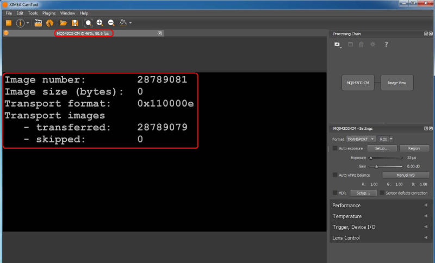Screen dimensions: 435x263
Task: Open the Plugins menu
Action: coord(49,12)
